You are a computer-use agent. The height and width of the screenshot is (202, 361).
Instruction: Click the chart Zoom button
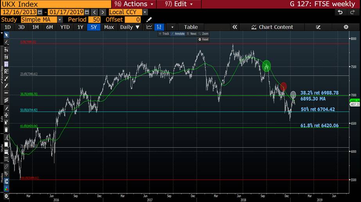click(x=203, y=34)
